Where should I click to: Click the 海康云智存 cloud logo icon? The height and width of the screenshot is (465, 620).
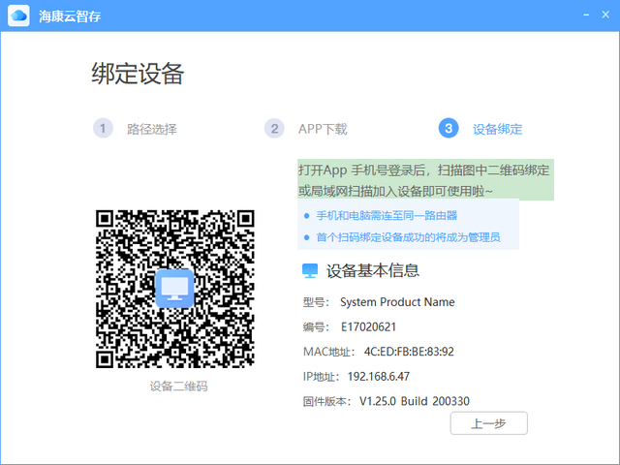[x=18, y=15]
